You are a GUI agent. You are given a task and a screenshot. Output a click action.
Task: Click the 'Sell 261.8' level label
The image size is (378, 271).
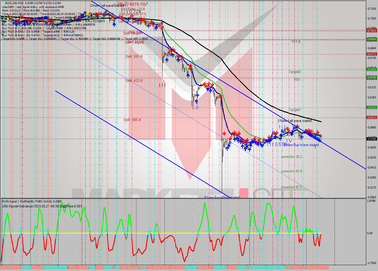click(x=134, y=57)
